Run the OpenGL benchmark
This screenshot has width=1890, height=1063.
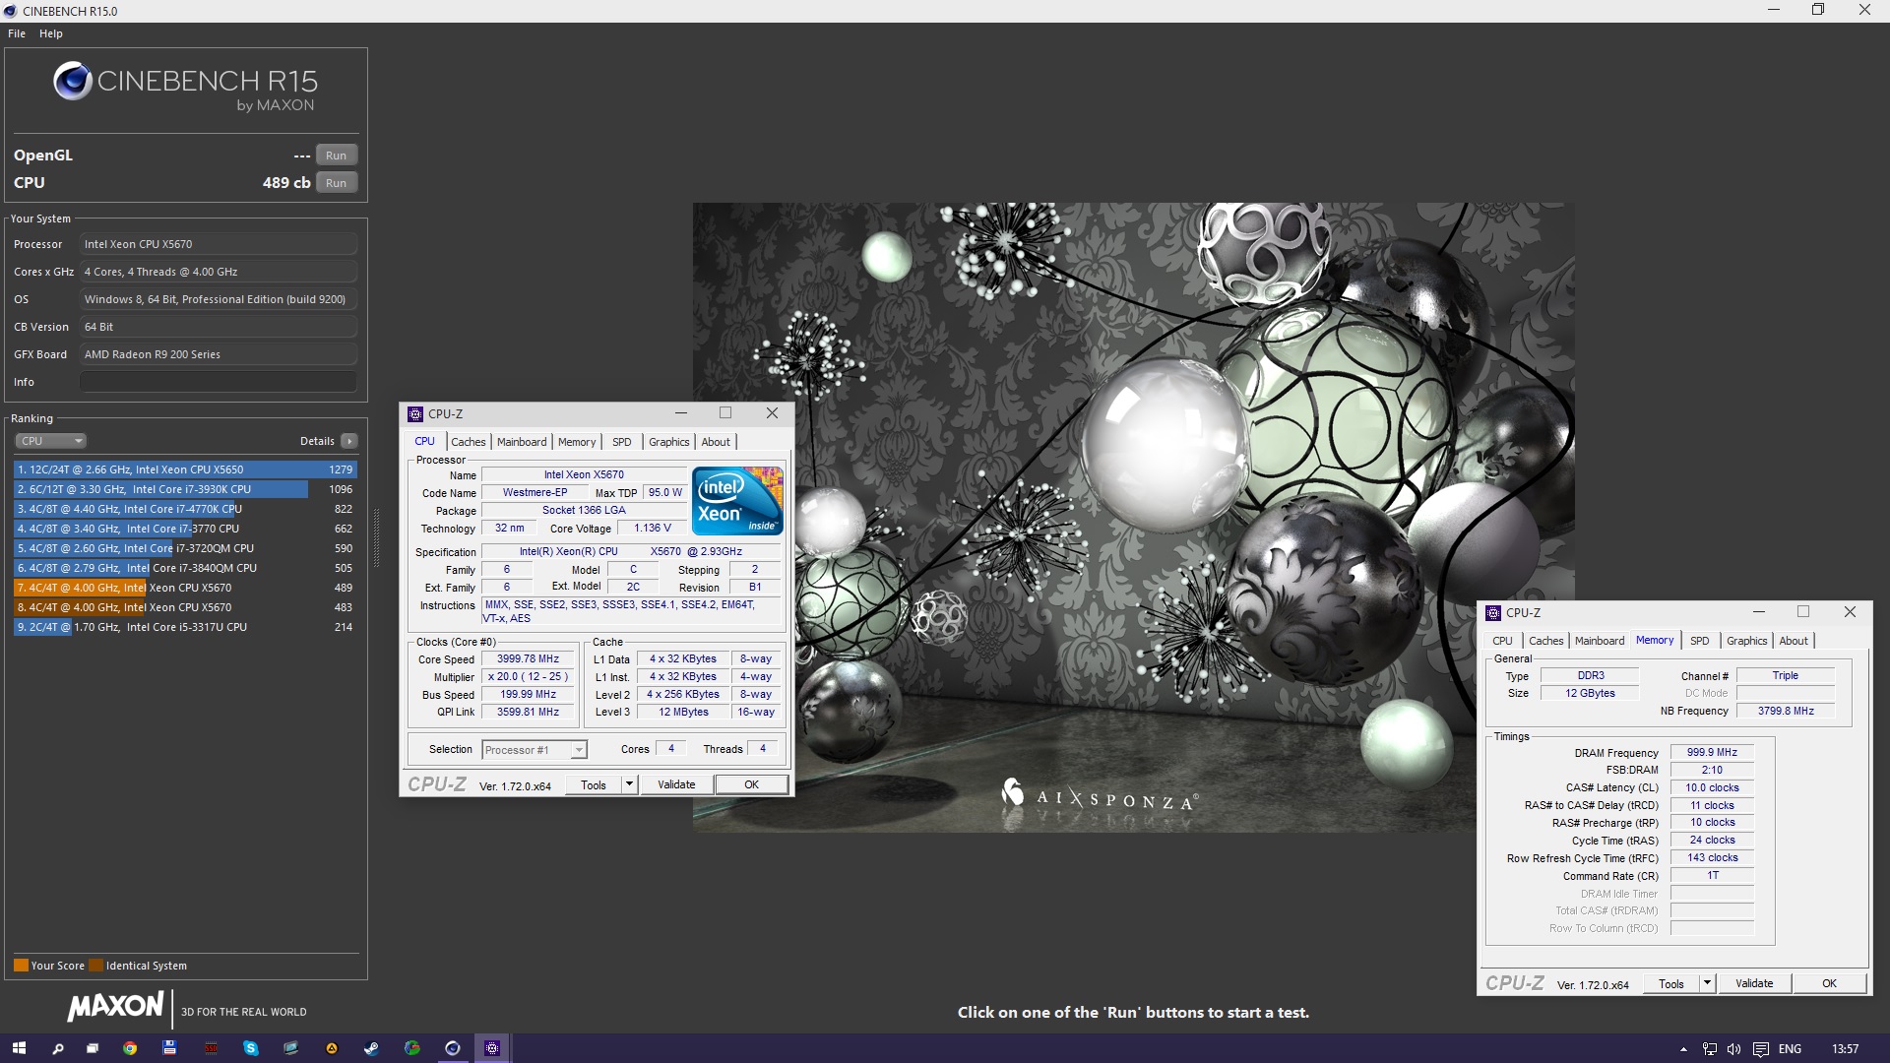[336, 156]
